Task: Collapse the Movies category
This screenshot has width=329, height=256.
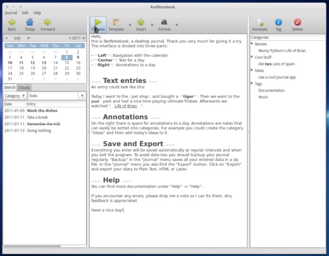Action: (x=252, y=44)
